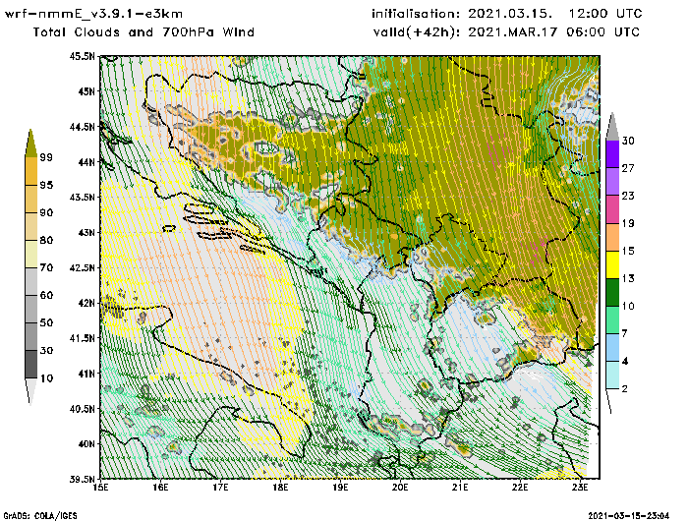Click the timestamp 2021-03-15-23:04
The height and width of the screenshot is (521, 688).
[628, 516]
